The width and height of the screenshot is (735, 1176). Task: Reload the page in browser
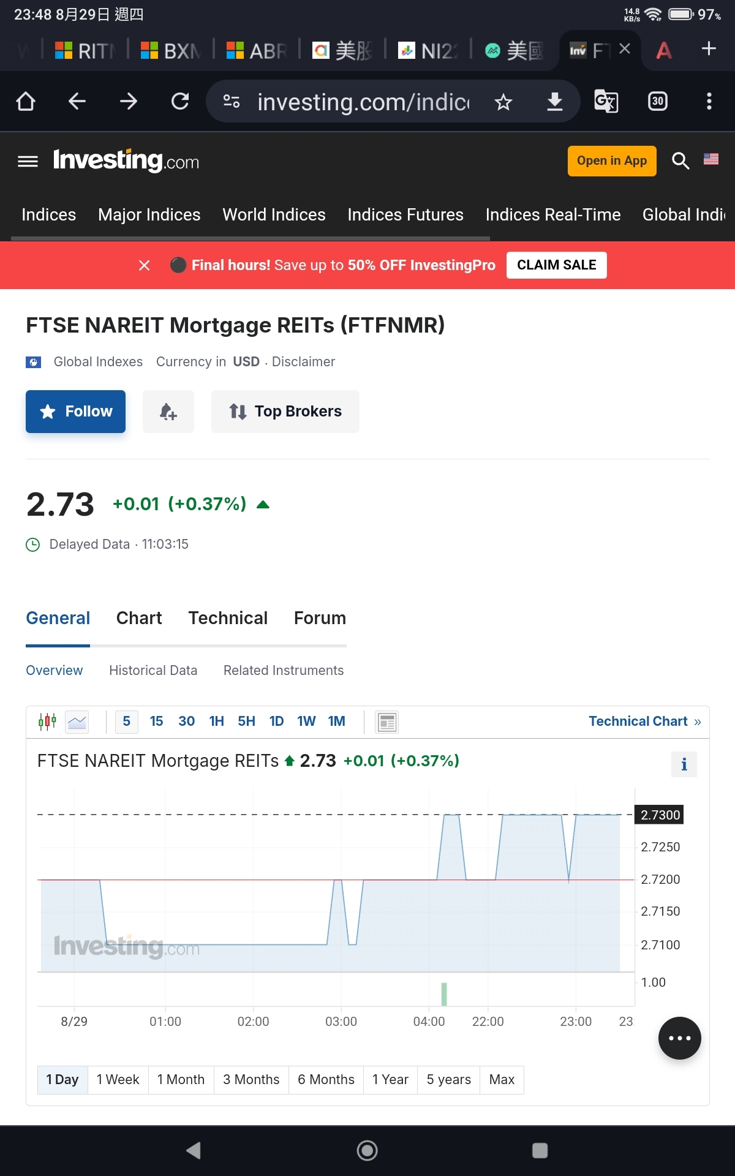(180, 101)
